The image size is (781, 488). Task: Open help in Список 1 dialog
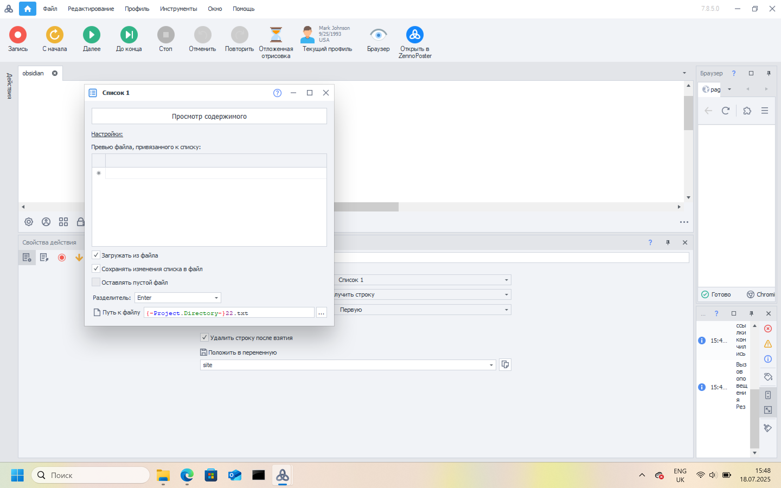[277, 93]
